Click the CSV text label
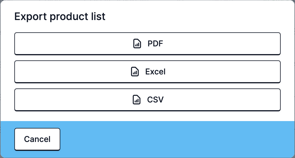The height and width of the screenshot is (158, 295). pos(155,100)
